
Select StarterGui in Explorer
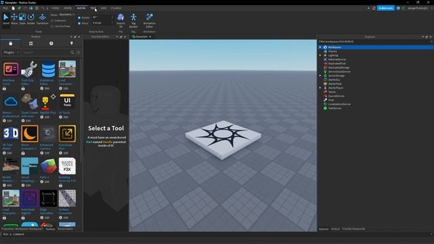point(334,80)
